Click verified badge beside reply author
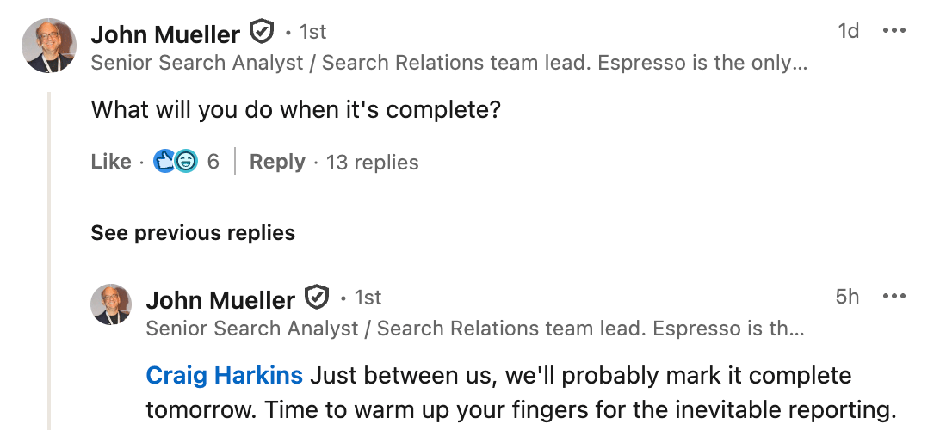940x430 pixels. coord(317,298)
